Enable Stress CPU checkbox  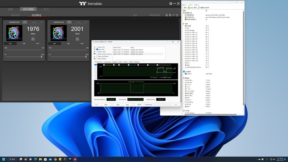click(x=97, y=47)
